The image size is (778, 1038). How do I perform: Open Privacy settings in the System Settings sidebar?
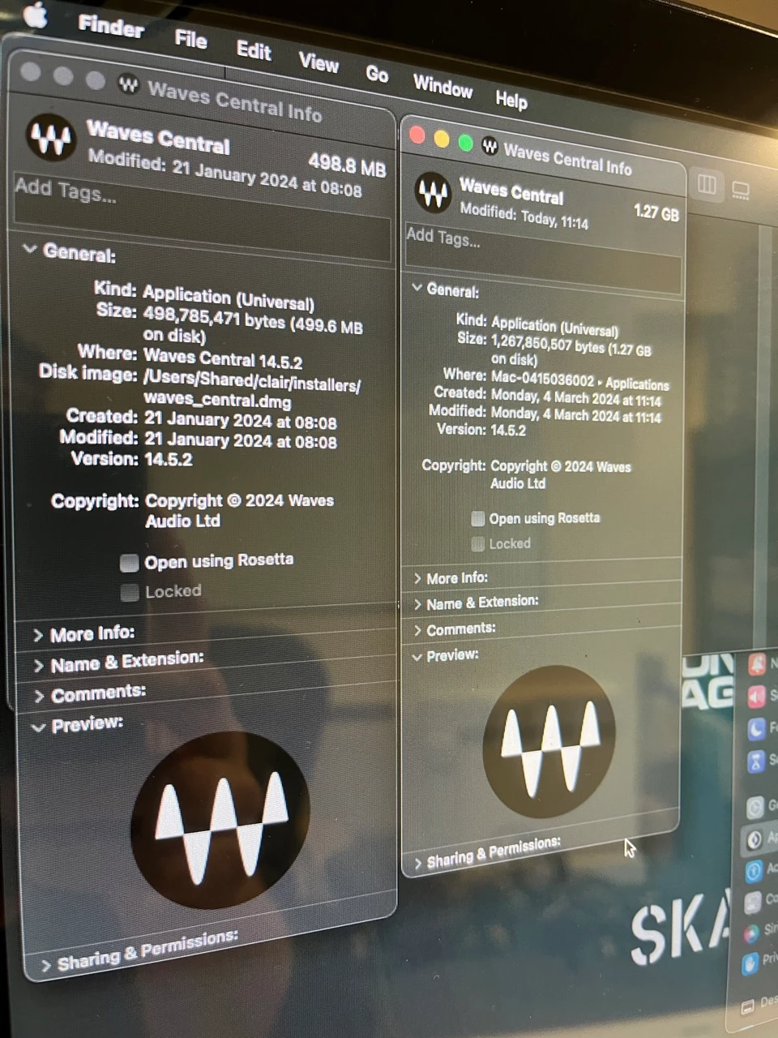[750, 962]
